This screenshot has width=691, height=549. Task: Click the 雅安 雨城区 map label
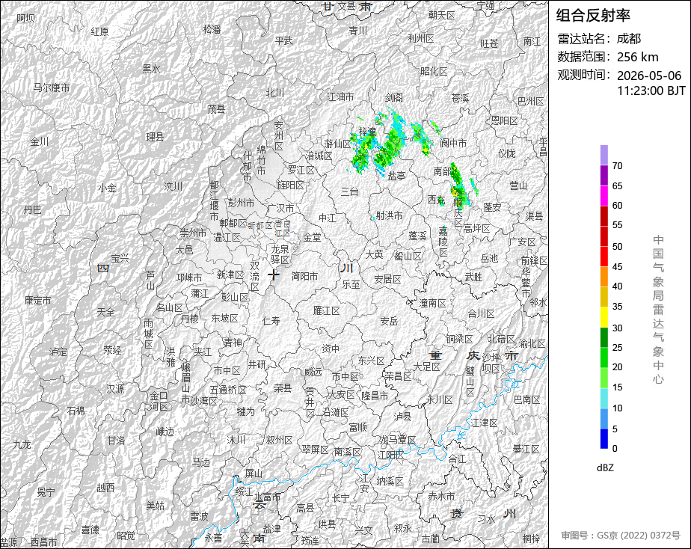[x=149, y=334]
